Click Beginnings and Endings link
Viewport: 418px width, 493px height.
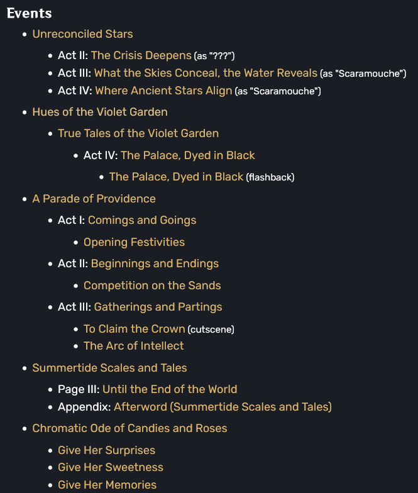(x=155, y=263)
